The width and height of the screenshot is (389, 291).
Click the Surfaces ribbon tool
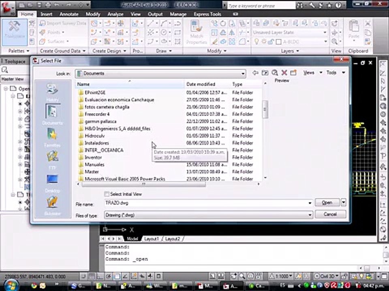point(54,41)
